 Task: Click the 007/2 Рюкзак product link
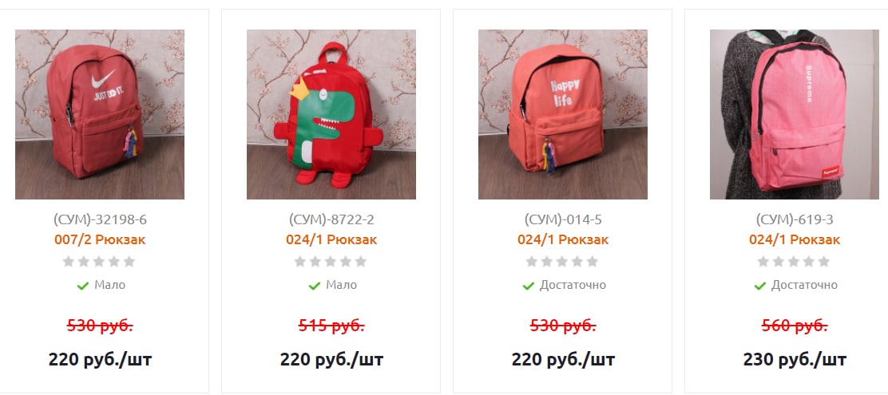click(100, 240)
